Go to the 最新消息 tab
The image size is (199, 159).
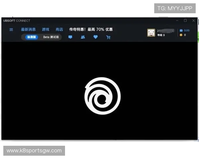tap(28, 29)
